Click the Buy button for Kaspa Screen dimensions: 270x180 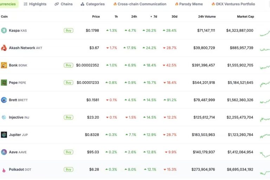(x=68, y=31)
